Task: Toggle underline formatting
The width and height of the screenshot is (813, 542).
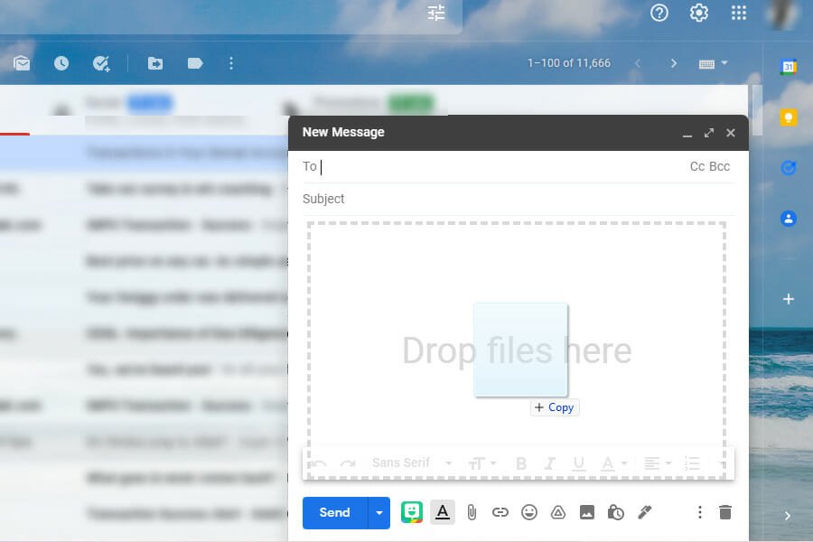Action: click(x=579, y=463)
